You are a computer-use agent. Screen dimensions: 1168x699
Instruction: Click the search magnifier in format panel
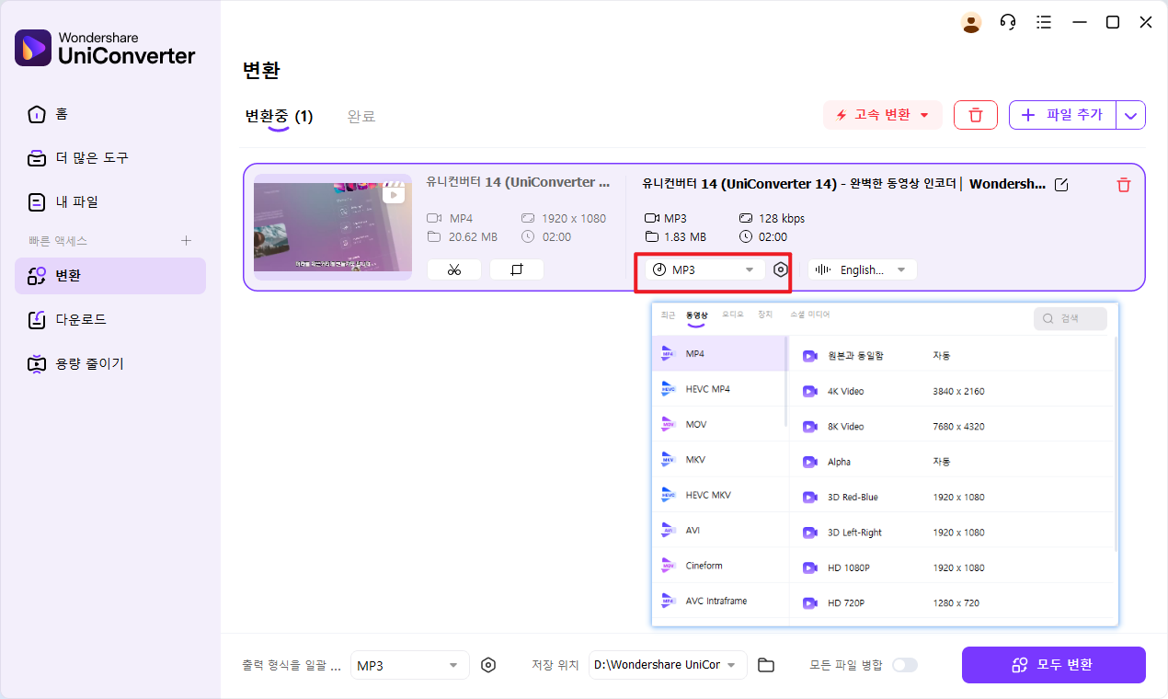pyautogui.click(x=1049, y=318)
